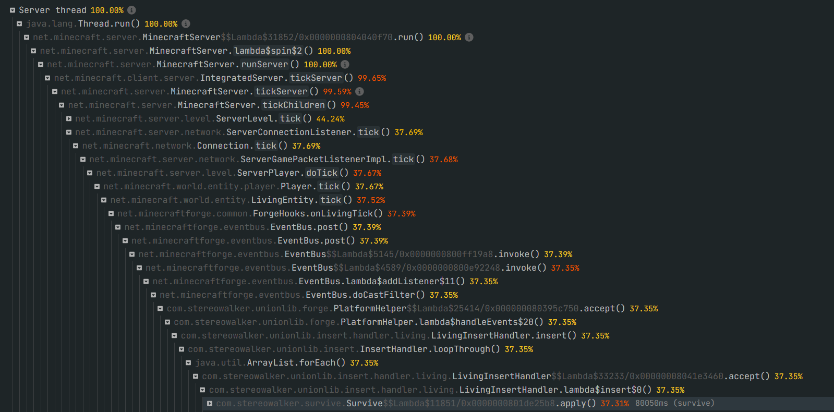This screenshot has height=412, width=834.
Task: Select the LivingEntity.tick() 37.52% row
Action: click(x=248, y=200)
